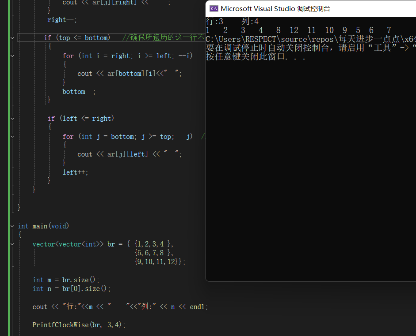Place cursor on the 'bottom--;' line
Image resolution: width=416 pixels, height=336 pixels.
point(79,92)
